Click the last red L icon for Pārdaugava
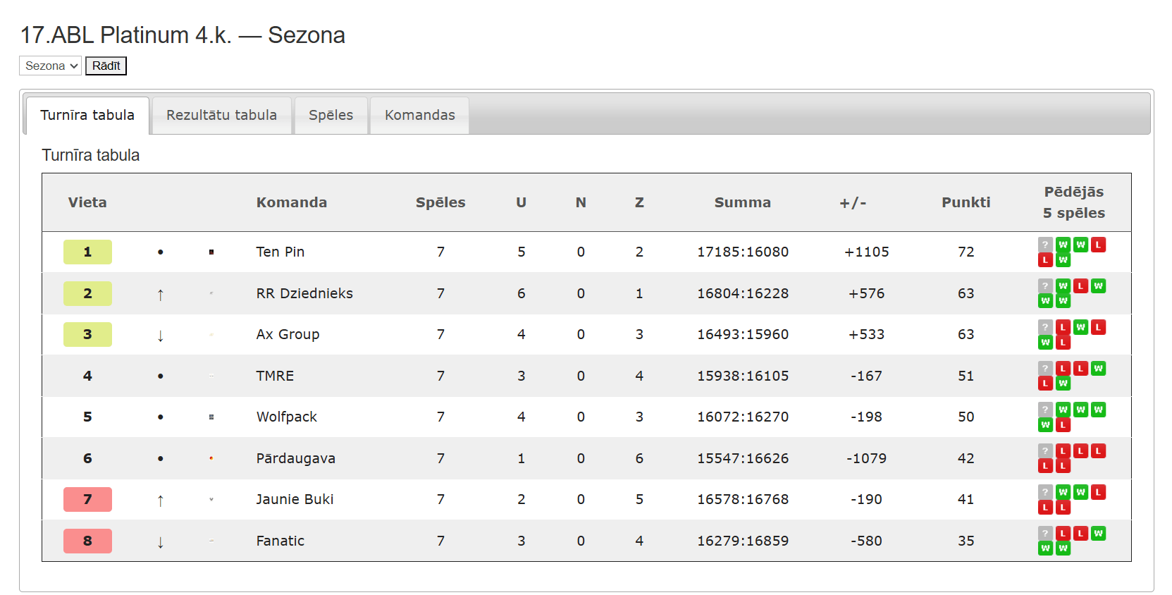 coord(1063,466)
